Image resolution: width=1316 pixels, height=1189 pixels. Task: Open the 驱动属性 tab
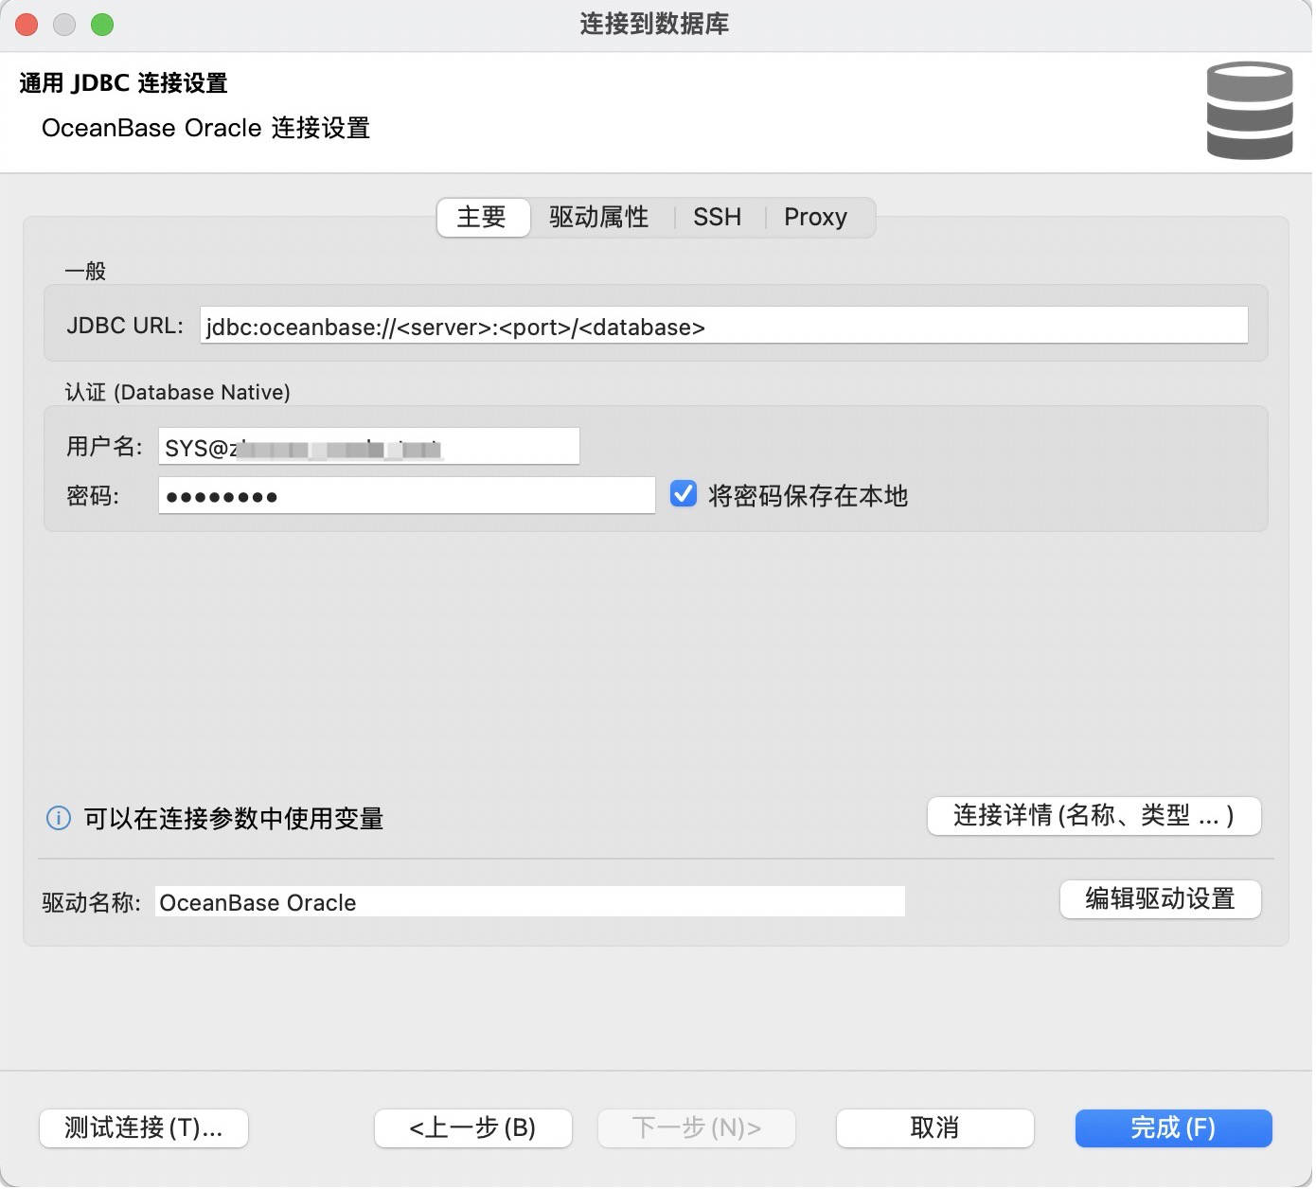pyautogui.click(x=599, y=217)
